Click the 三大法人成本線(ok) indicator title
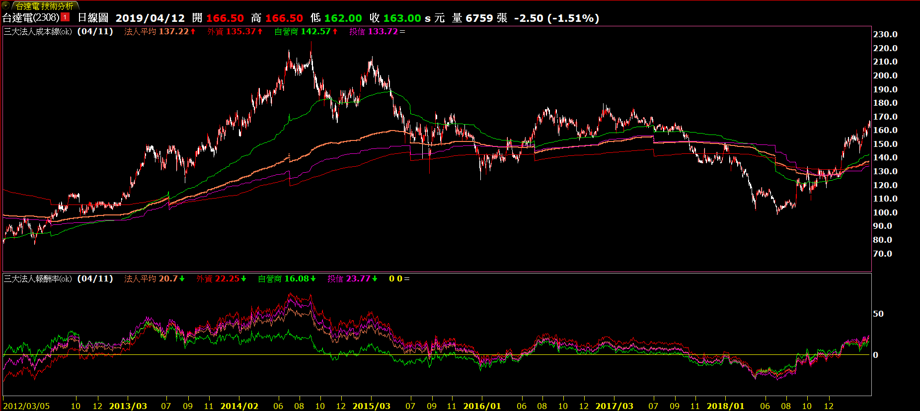Image resolution: width=920 pixels, height=411 pixels. coord(38,31)
